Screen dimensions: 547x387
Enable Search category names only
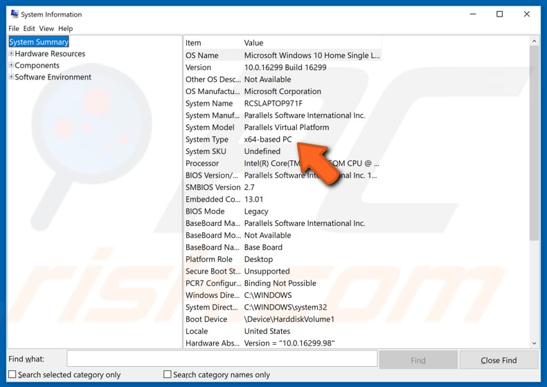(168, 375)
